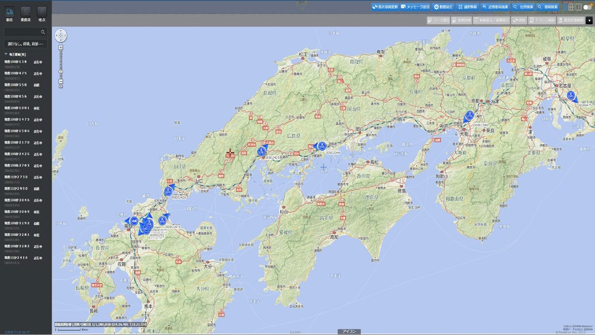Image resolution: width=595 pixels, height=335 pixels.
Task: Click the magnifier in the sidebar search box
Action: [43, 32]
